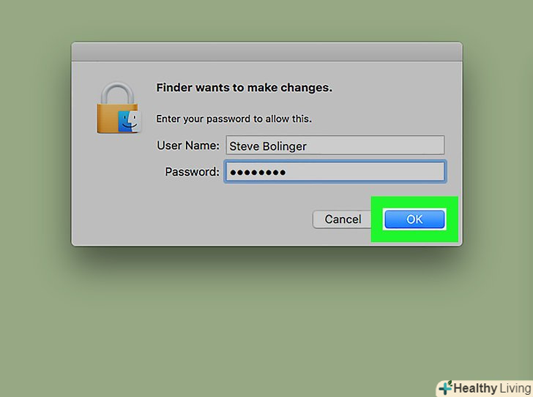533x397 pixels.
Task: Focus the User Name text field
Action: [335, 145]
